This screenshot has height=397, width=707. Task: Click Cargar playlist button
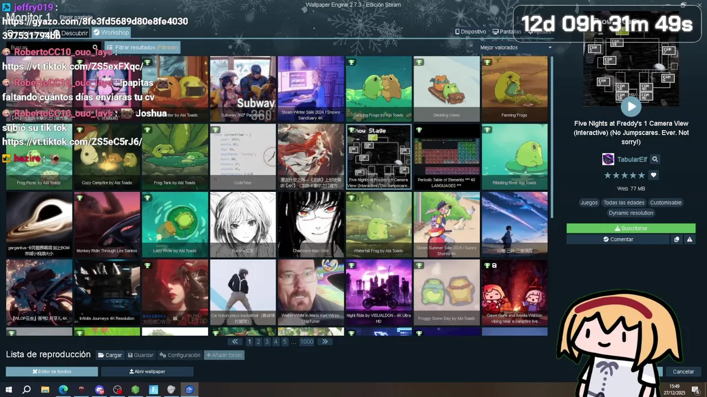click(110, 355)
